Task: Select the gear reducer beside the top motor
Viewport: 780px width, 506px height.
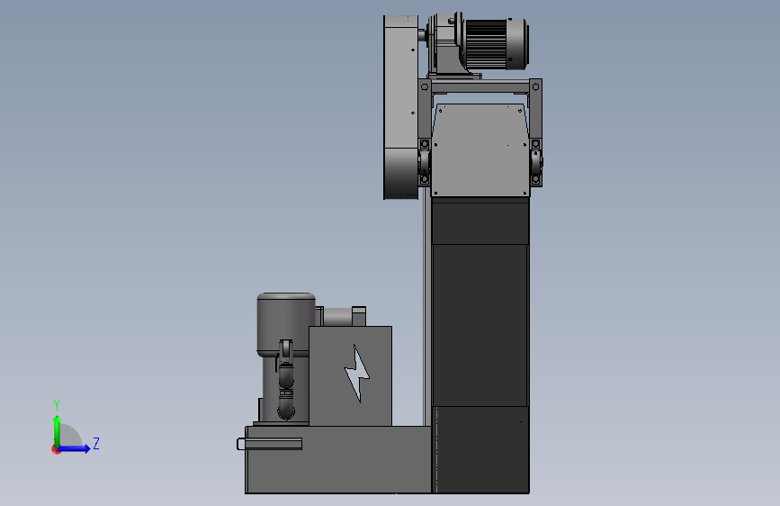Action: pyautogui.click(x=445, y=42)
